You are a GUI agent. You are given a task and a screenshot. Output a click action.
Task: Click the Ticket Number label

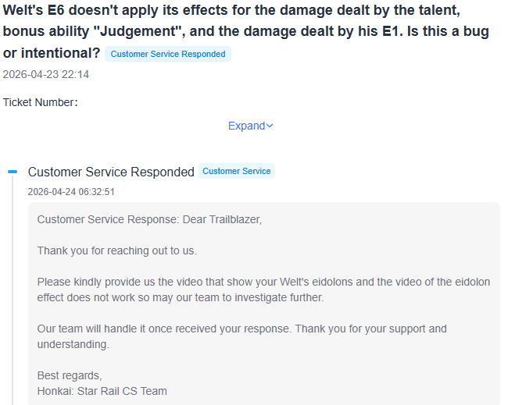pos(40,102)
